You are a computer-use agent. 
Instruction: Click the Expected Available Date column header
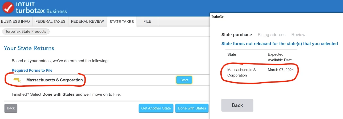[280, 57]
